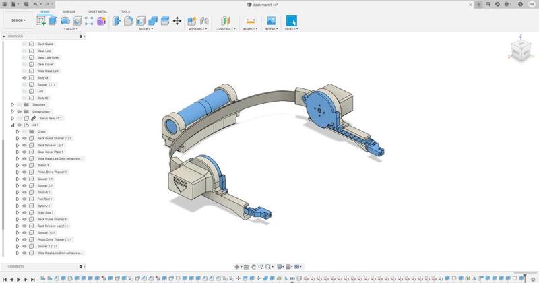
Task: Expand the Sketches folder
Action: tap(12, 105)
